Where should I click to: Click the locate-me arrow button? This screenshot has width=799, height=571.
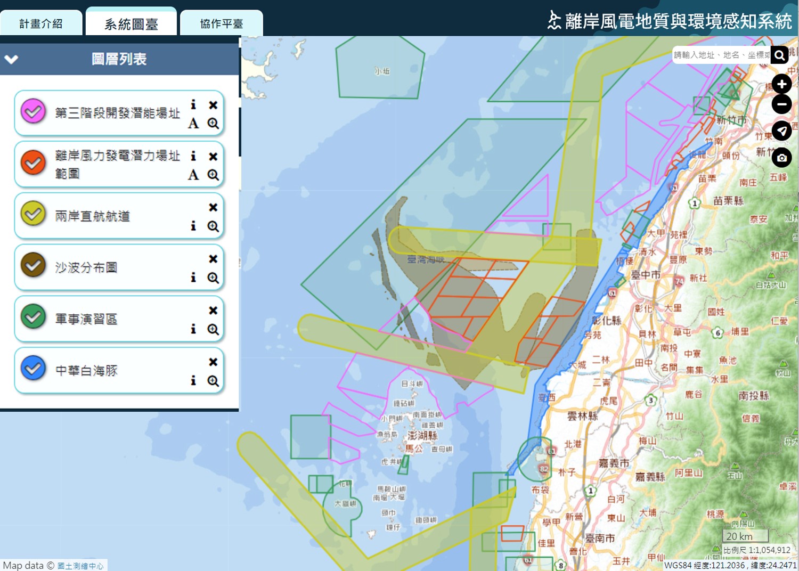pos(781,130)
